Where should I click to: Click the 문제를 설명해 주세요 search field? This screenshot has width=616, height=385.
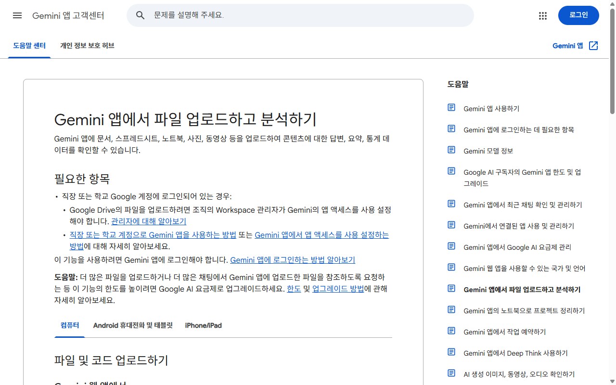tap(300, 15)
